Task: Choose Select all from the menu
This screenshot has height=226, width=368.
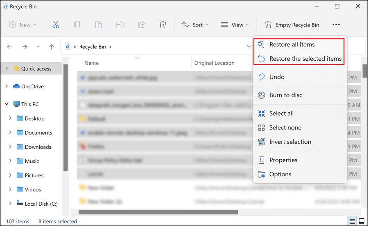Action: (x=300, y=113)
